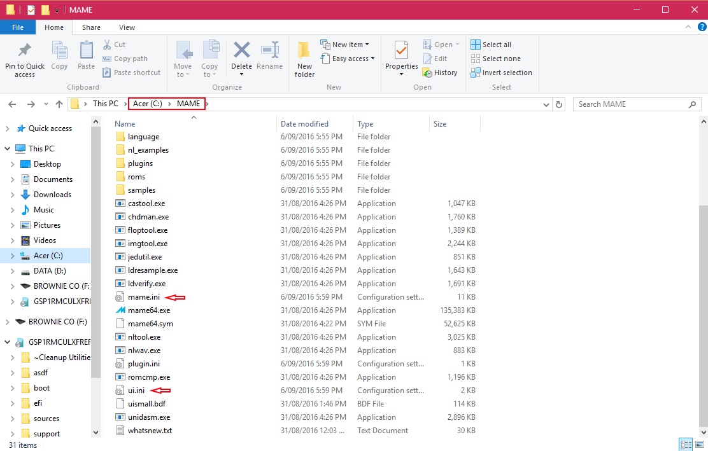Viewport: 708px width, 451px height.
Task: Click the magnifier in Search MAME box
Action: pos(692,104)
